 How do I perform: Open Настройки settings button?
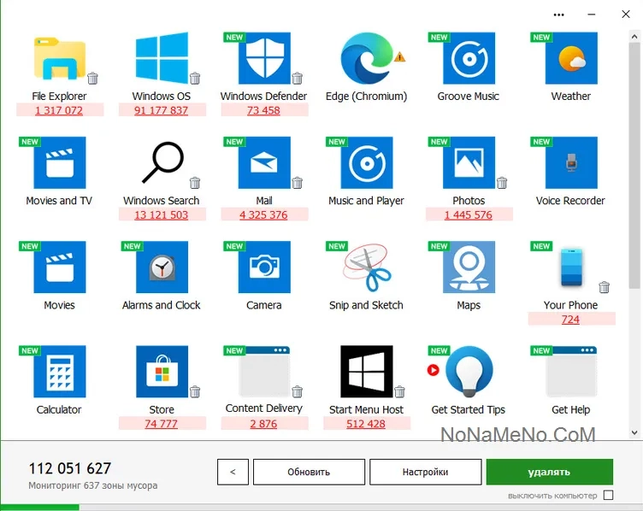[425, 472]
